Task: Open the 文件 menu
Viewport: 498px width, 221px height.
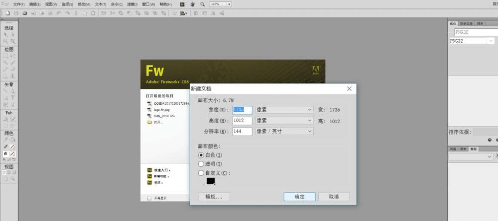Action: pos(19,4)
